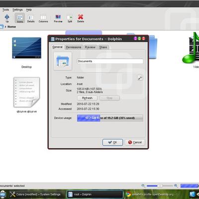
Task: Click the Documents name input field
Action: pyautogui.click(x=110, y=61)
